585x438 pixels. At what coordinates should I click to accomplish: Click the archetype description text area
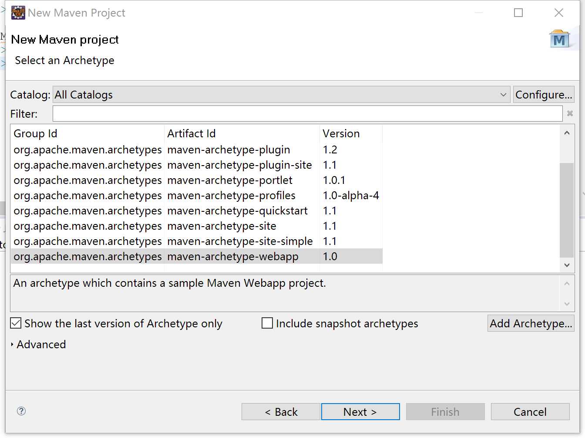point(286,293)
